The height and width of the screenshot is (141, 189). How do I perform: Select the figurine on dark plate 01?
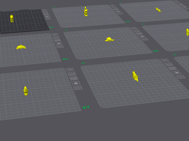(12, 19)
